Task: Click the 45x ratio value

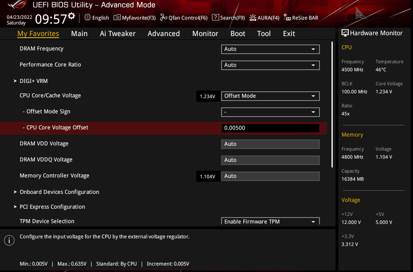Action: [x=345, y=114]
